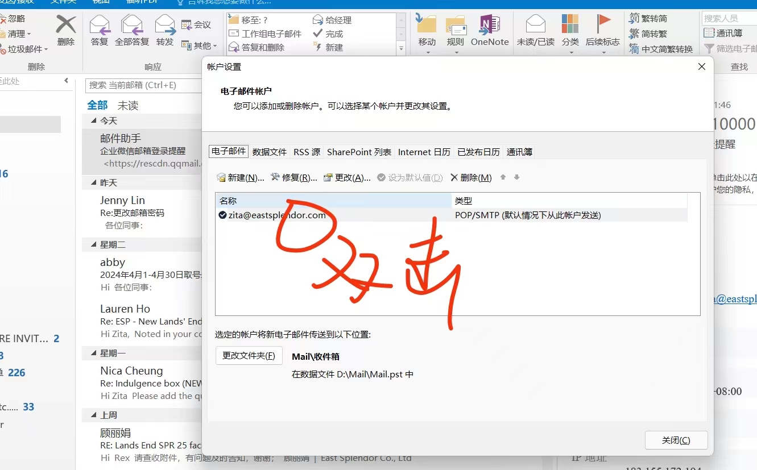Screen dimensions: 757x470
Task: Expand the Categorize (分类) dropdown
Action: (x=570, y=52)
